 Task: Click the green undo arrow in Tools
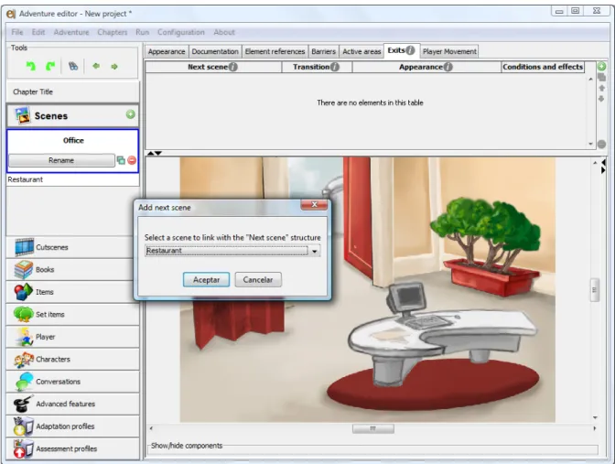click(x=30, y=66)
